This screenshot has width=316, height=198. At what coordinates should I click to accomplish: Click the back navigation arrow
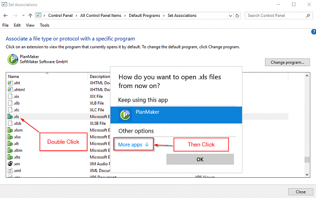6,16
